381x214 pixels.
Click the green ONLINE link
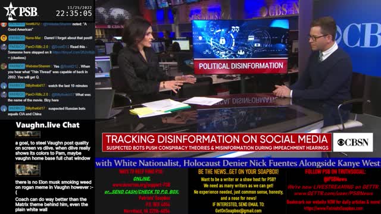[x=142, y=179]
